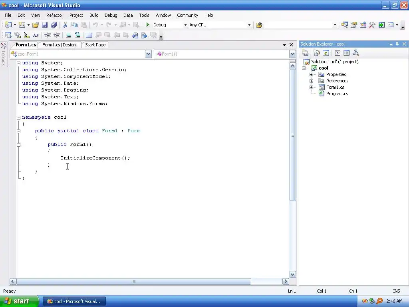This screenshot has height=307, width=409.
Task: Open the Build menu
Action: [94, 15]
